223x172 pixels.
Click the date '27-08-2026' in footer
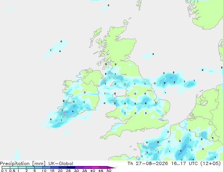152,164
